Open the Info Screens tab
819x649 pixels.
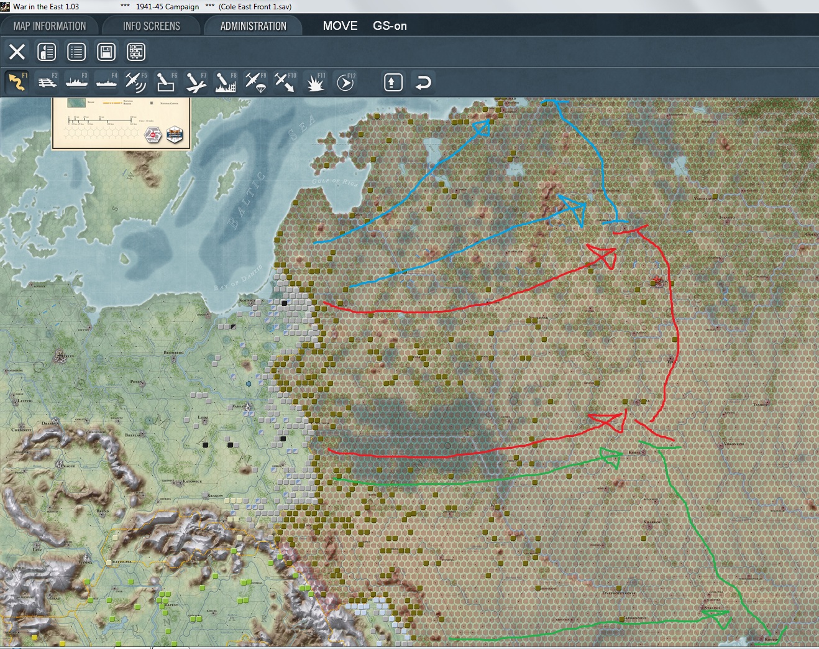(x=152, y=26)
